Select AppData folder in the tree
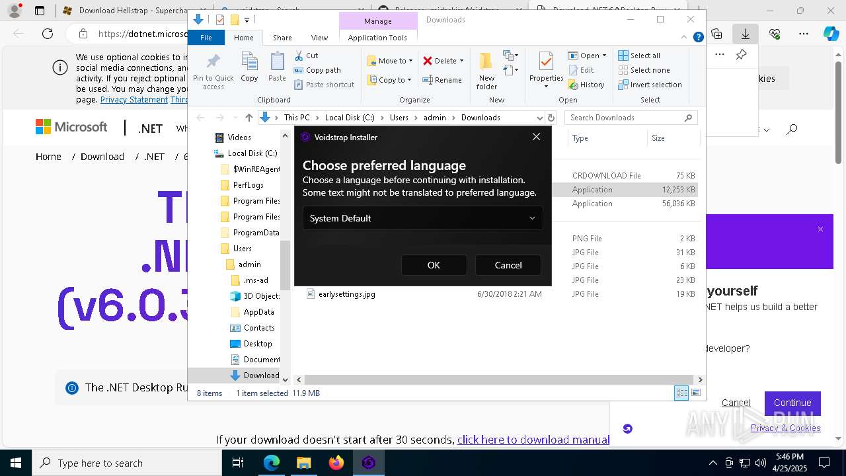The height and width of the screenshot is (476, 846). tap(252, 312)
